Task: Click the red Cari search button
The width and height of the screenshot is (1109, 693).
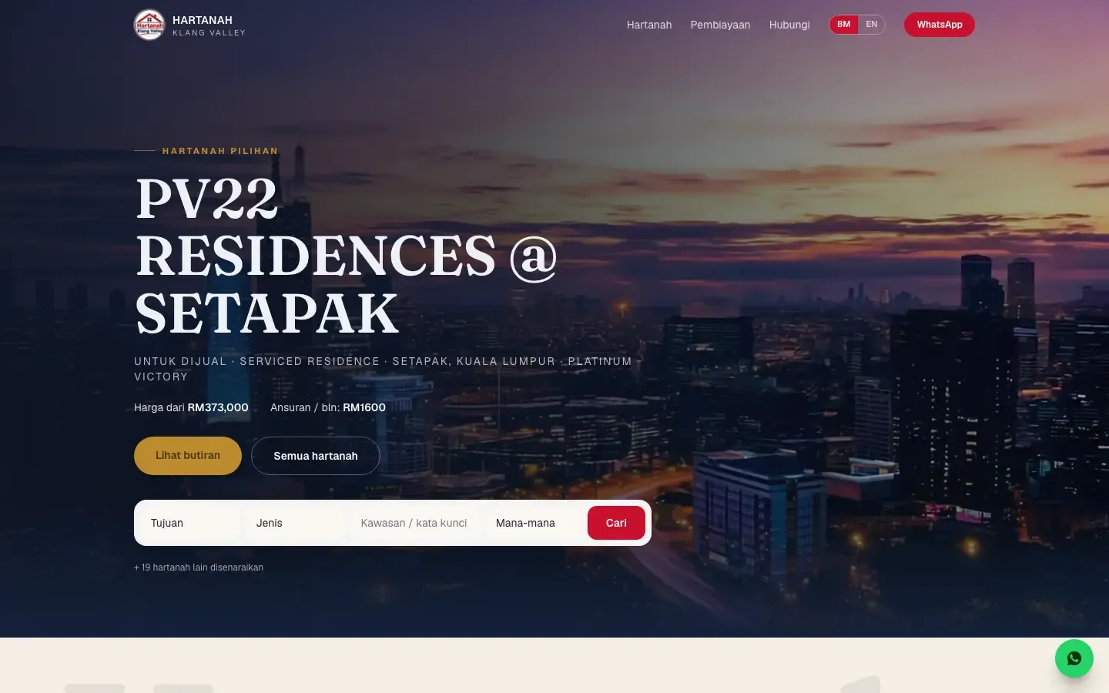Action: [x=616, y=523]
